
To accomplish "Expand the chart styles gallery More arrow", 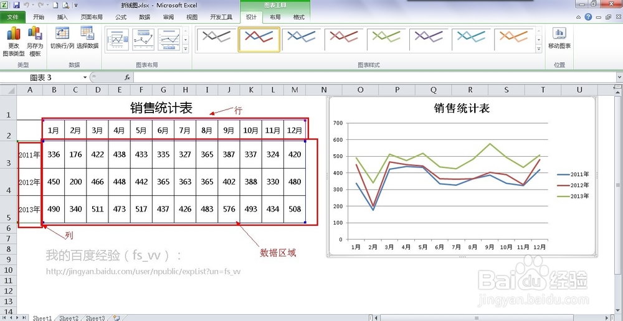I will [539, 49].
